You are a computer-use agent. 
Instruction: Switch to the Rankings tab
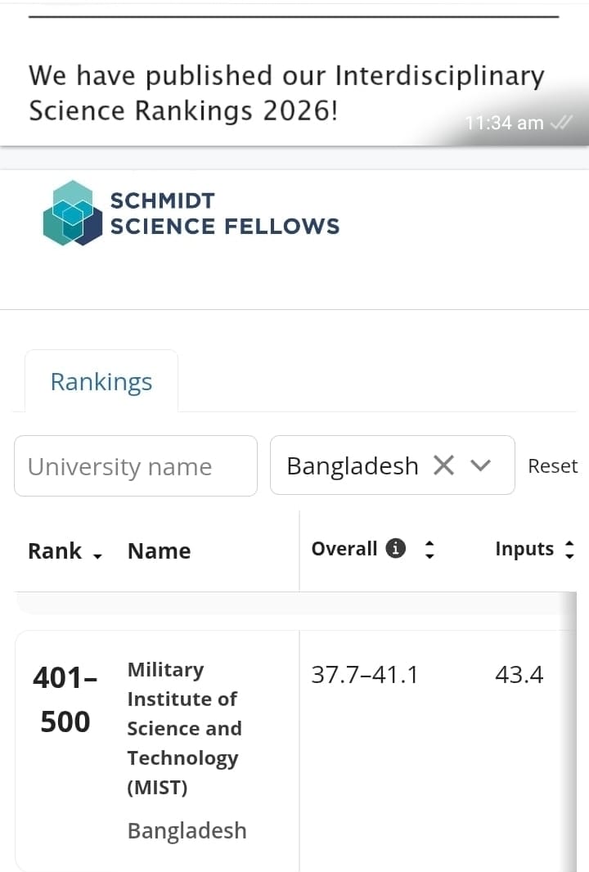tap(101, 382)
